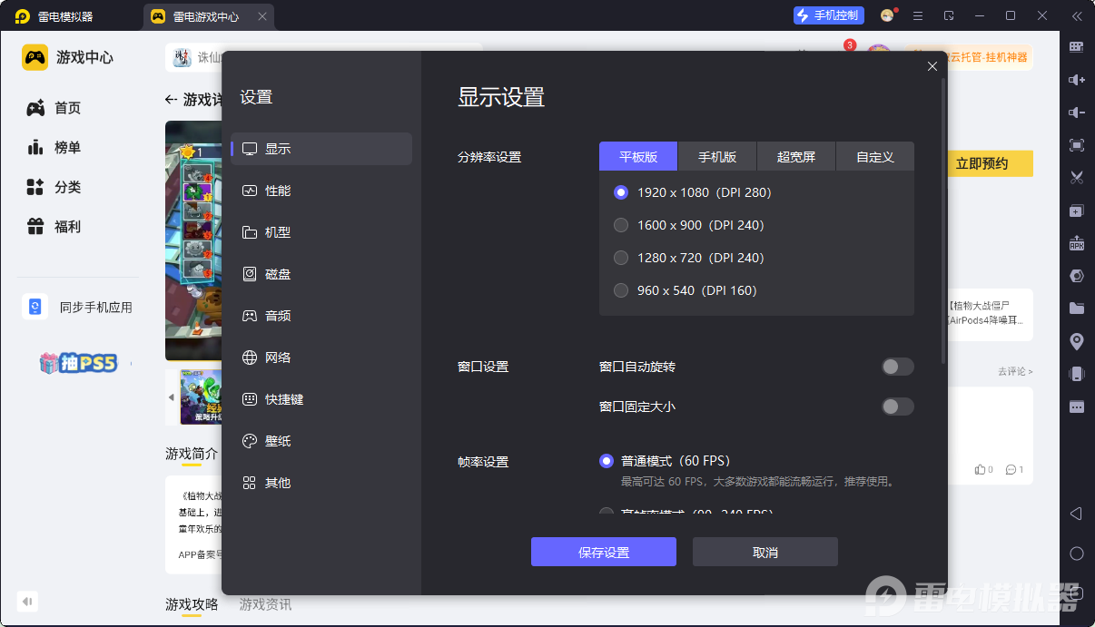Screen dimensions: 1095x627
Task: Go back using 游戏详情 back arrow
Action: coord(171,99)
